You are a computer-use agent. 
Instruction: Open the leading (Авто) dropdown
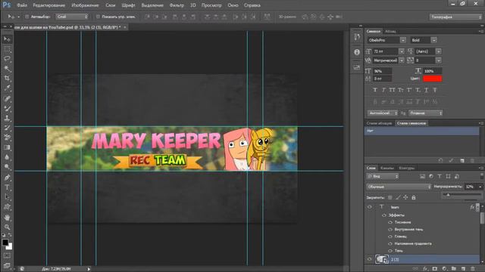click(438, 51)
